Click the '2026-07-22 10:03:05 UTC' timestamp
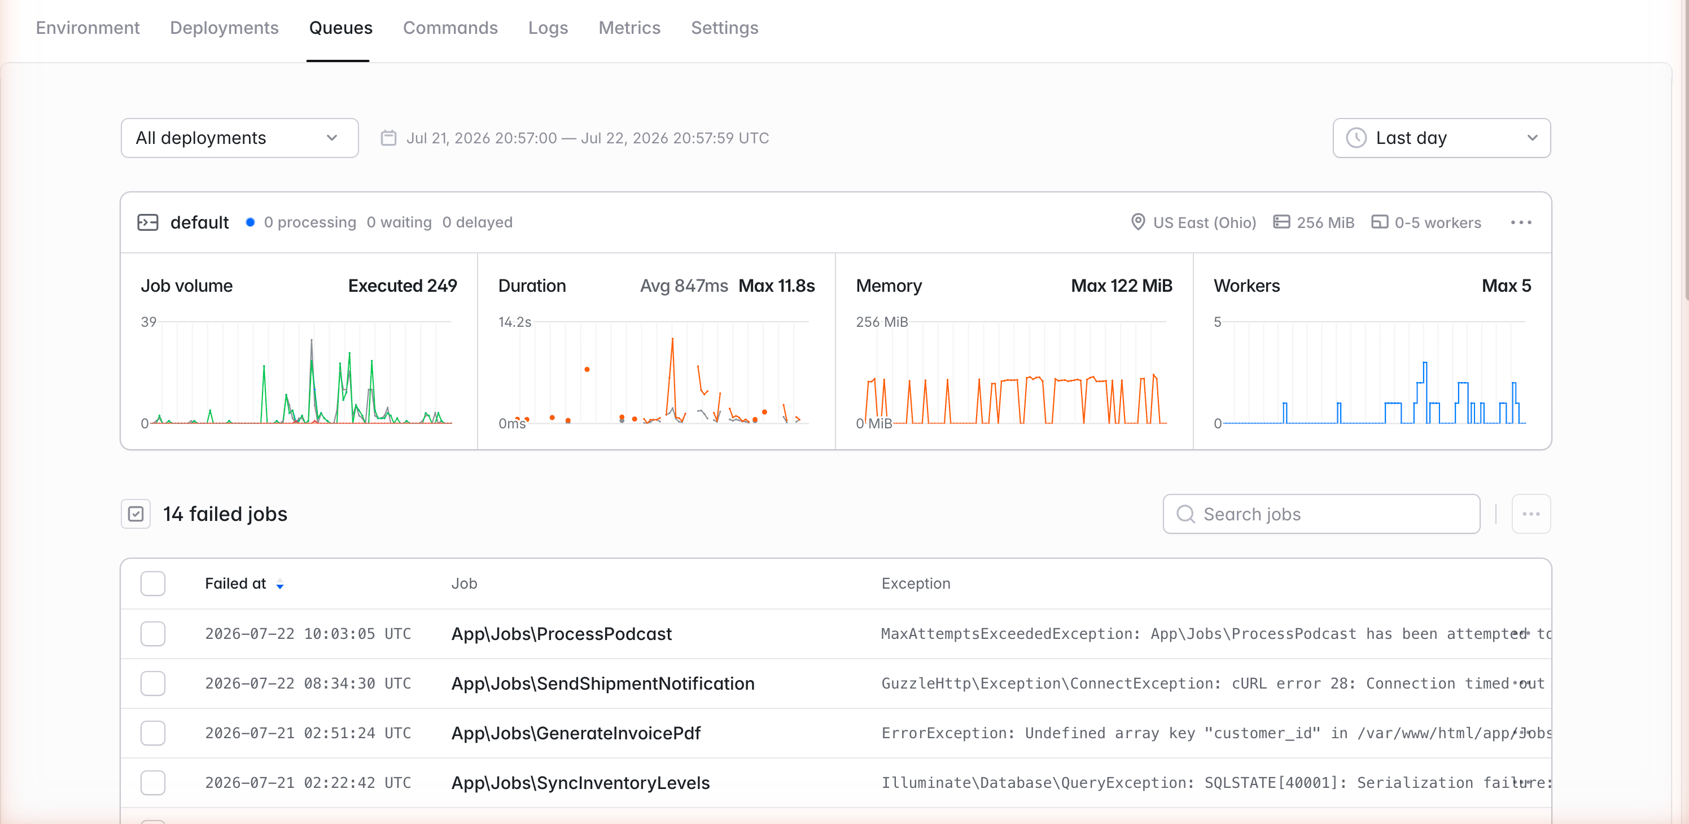1689x824 pixels. tap(308, 634)
